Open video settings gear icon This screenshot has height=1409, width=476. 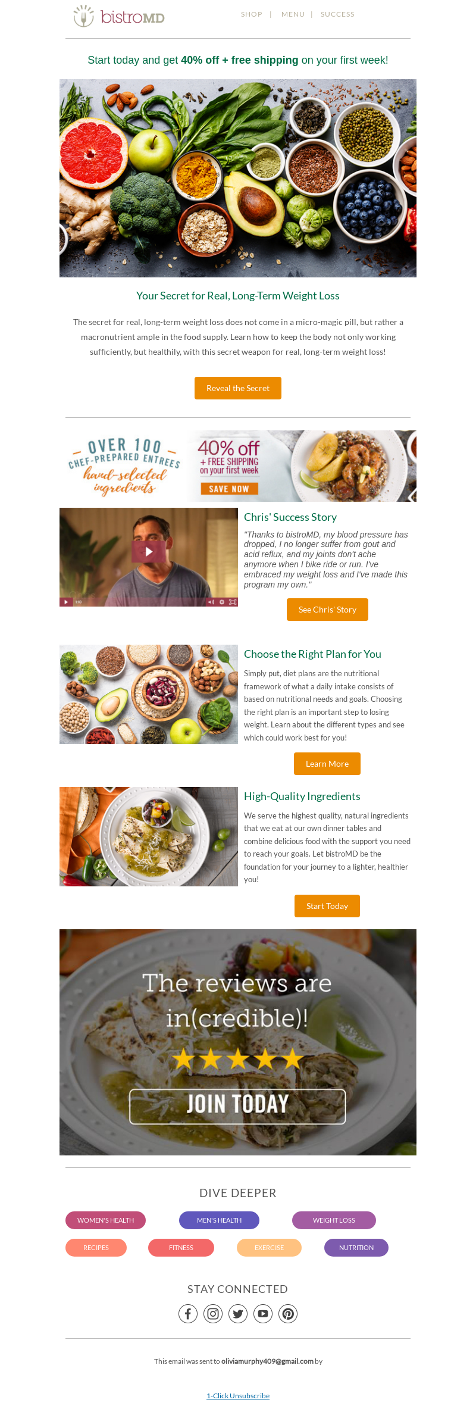222,602
